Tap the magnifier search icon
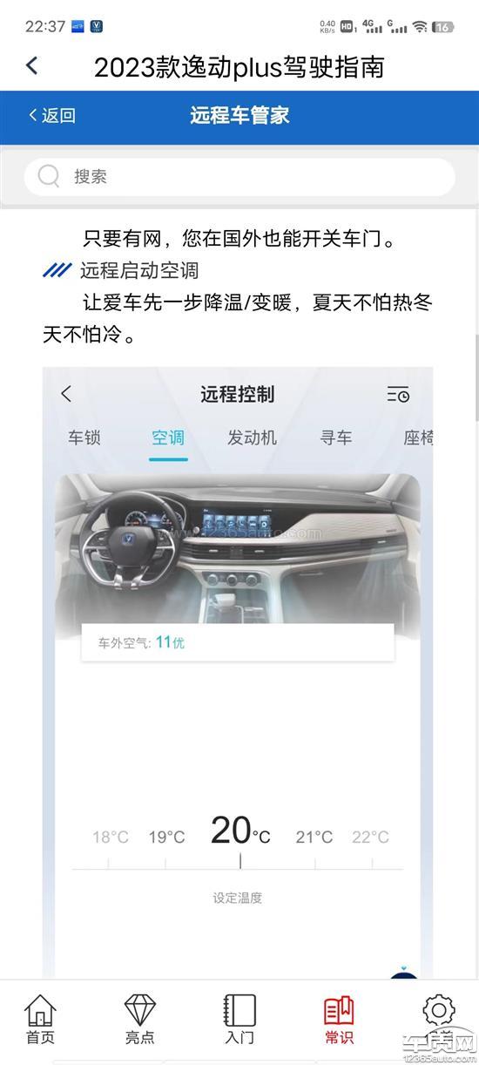This screenshot has width=479, height=1065. coord(49,177)
